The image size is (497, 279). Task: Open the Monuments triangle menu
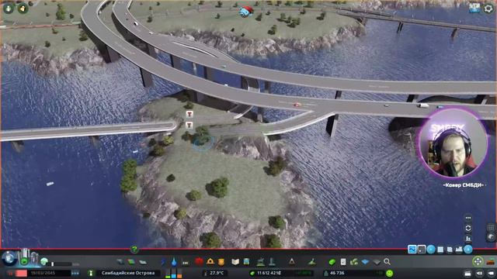tap(292, 262)
